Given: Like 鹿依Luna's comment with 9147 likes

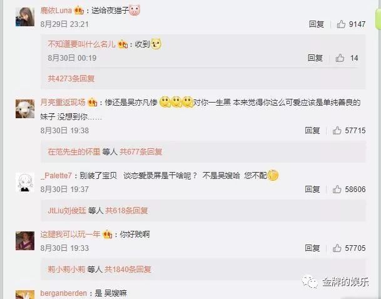Looking at the screenshot, I should (x=341, y=24).
